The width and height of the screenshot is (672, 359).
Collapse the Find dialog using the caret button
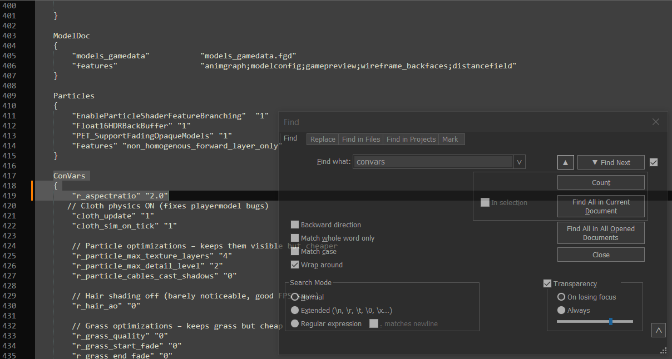tap(659, 331)
